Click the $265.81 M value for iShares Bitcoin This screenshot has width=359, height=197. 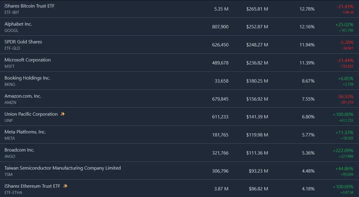(257, 9)
